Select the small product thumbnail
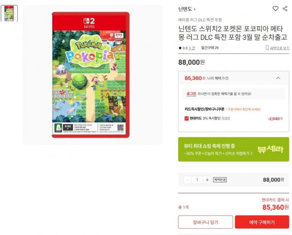Screen dimensions: 292x235 9,13
